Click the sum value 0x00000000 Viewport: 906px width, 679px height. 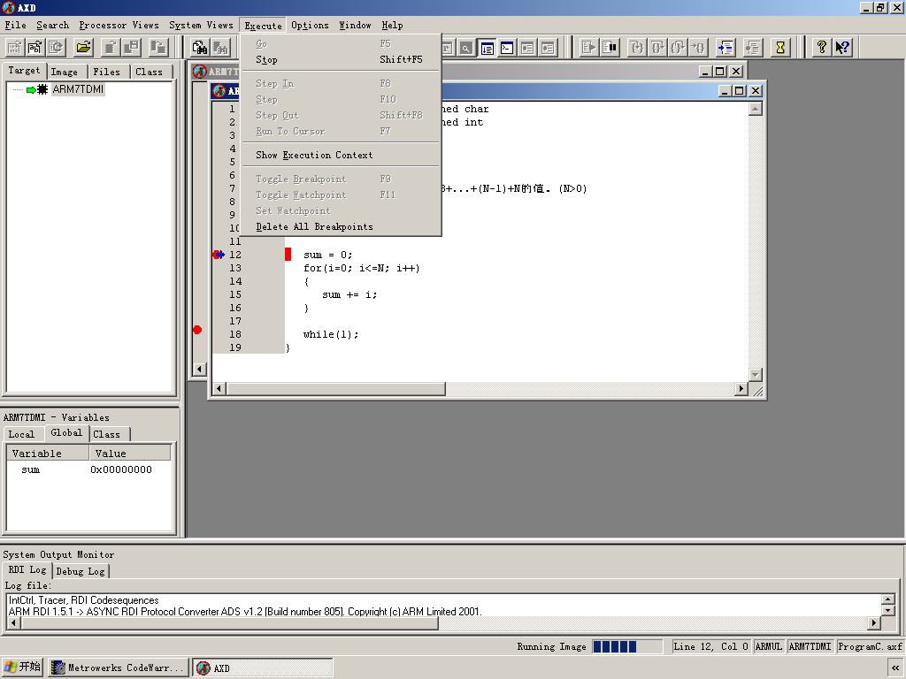coord(121,469)
